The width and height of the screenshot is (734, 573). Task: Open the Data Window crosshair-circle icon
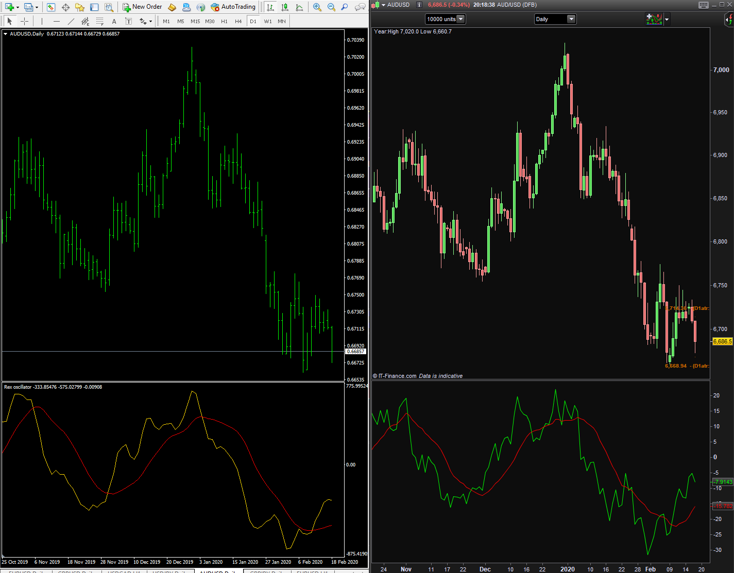(x=65, y=7)
